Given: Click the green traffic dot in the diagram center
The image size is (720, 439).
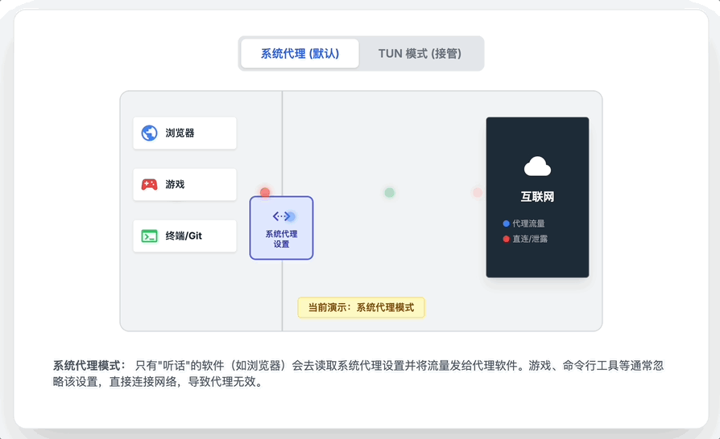Looking at the screenshot, I should pyautogui.click(x=390, y=193).
